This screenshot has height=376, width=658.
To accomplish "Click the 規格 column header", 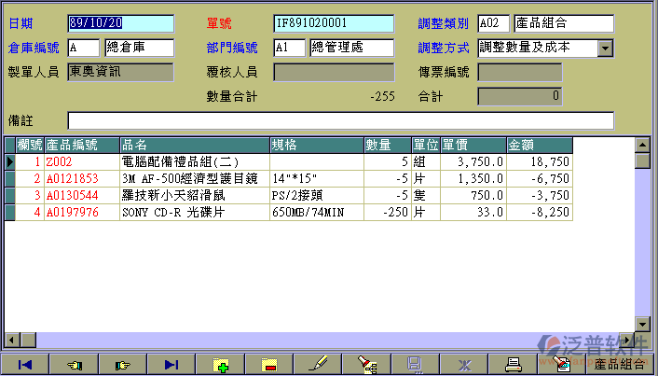I will [x=317, y=146].
